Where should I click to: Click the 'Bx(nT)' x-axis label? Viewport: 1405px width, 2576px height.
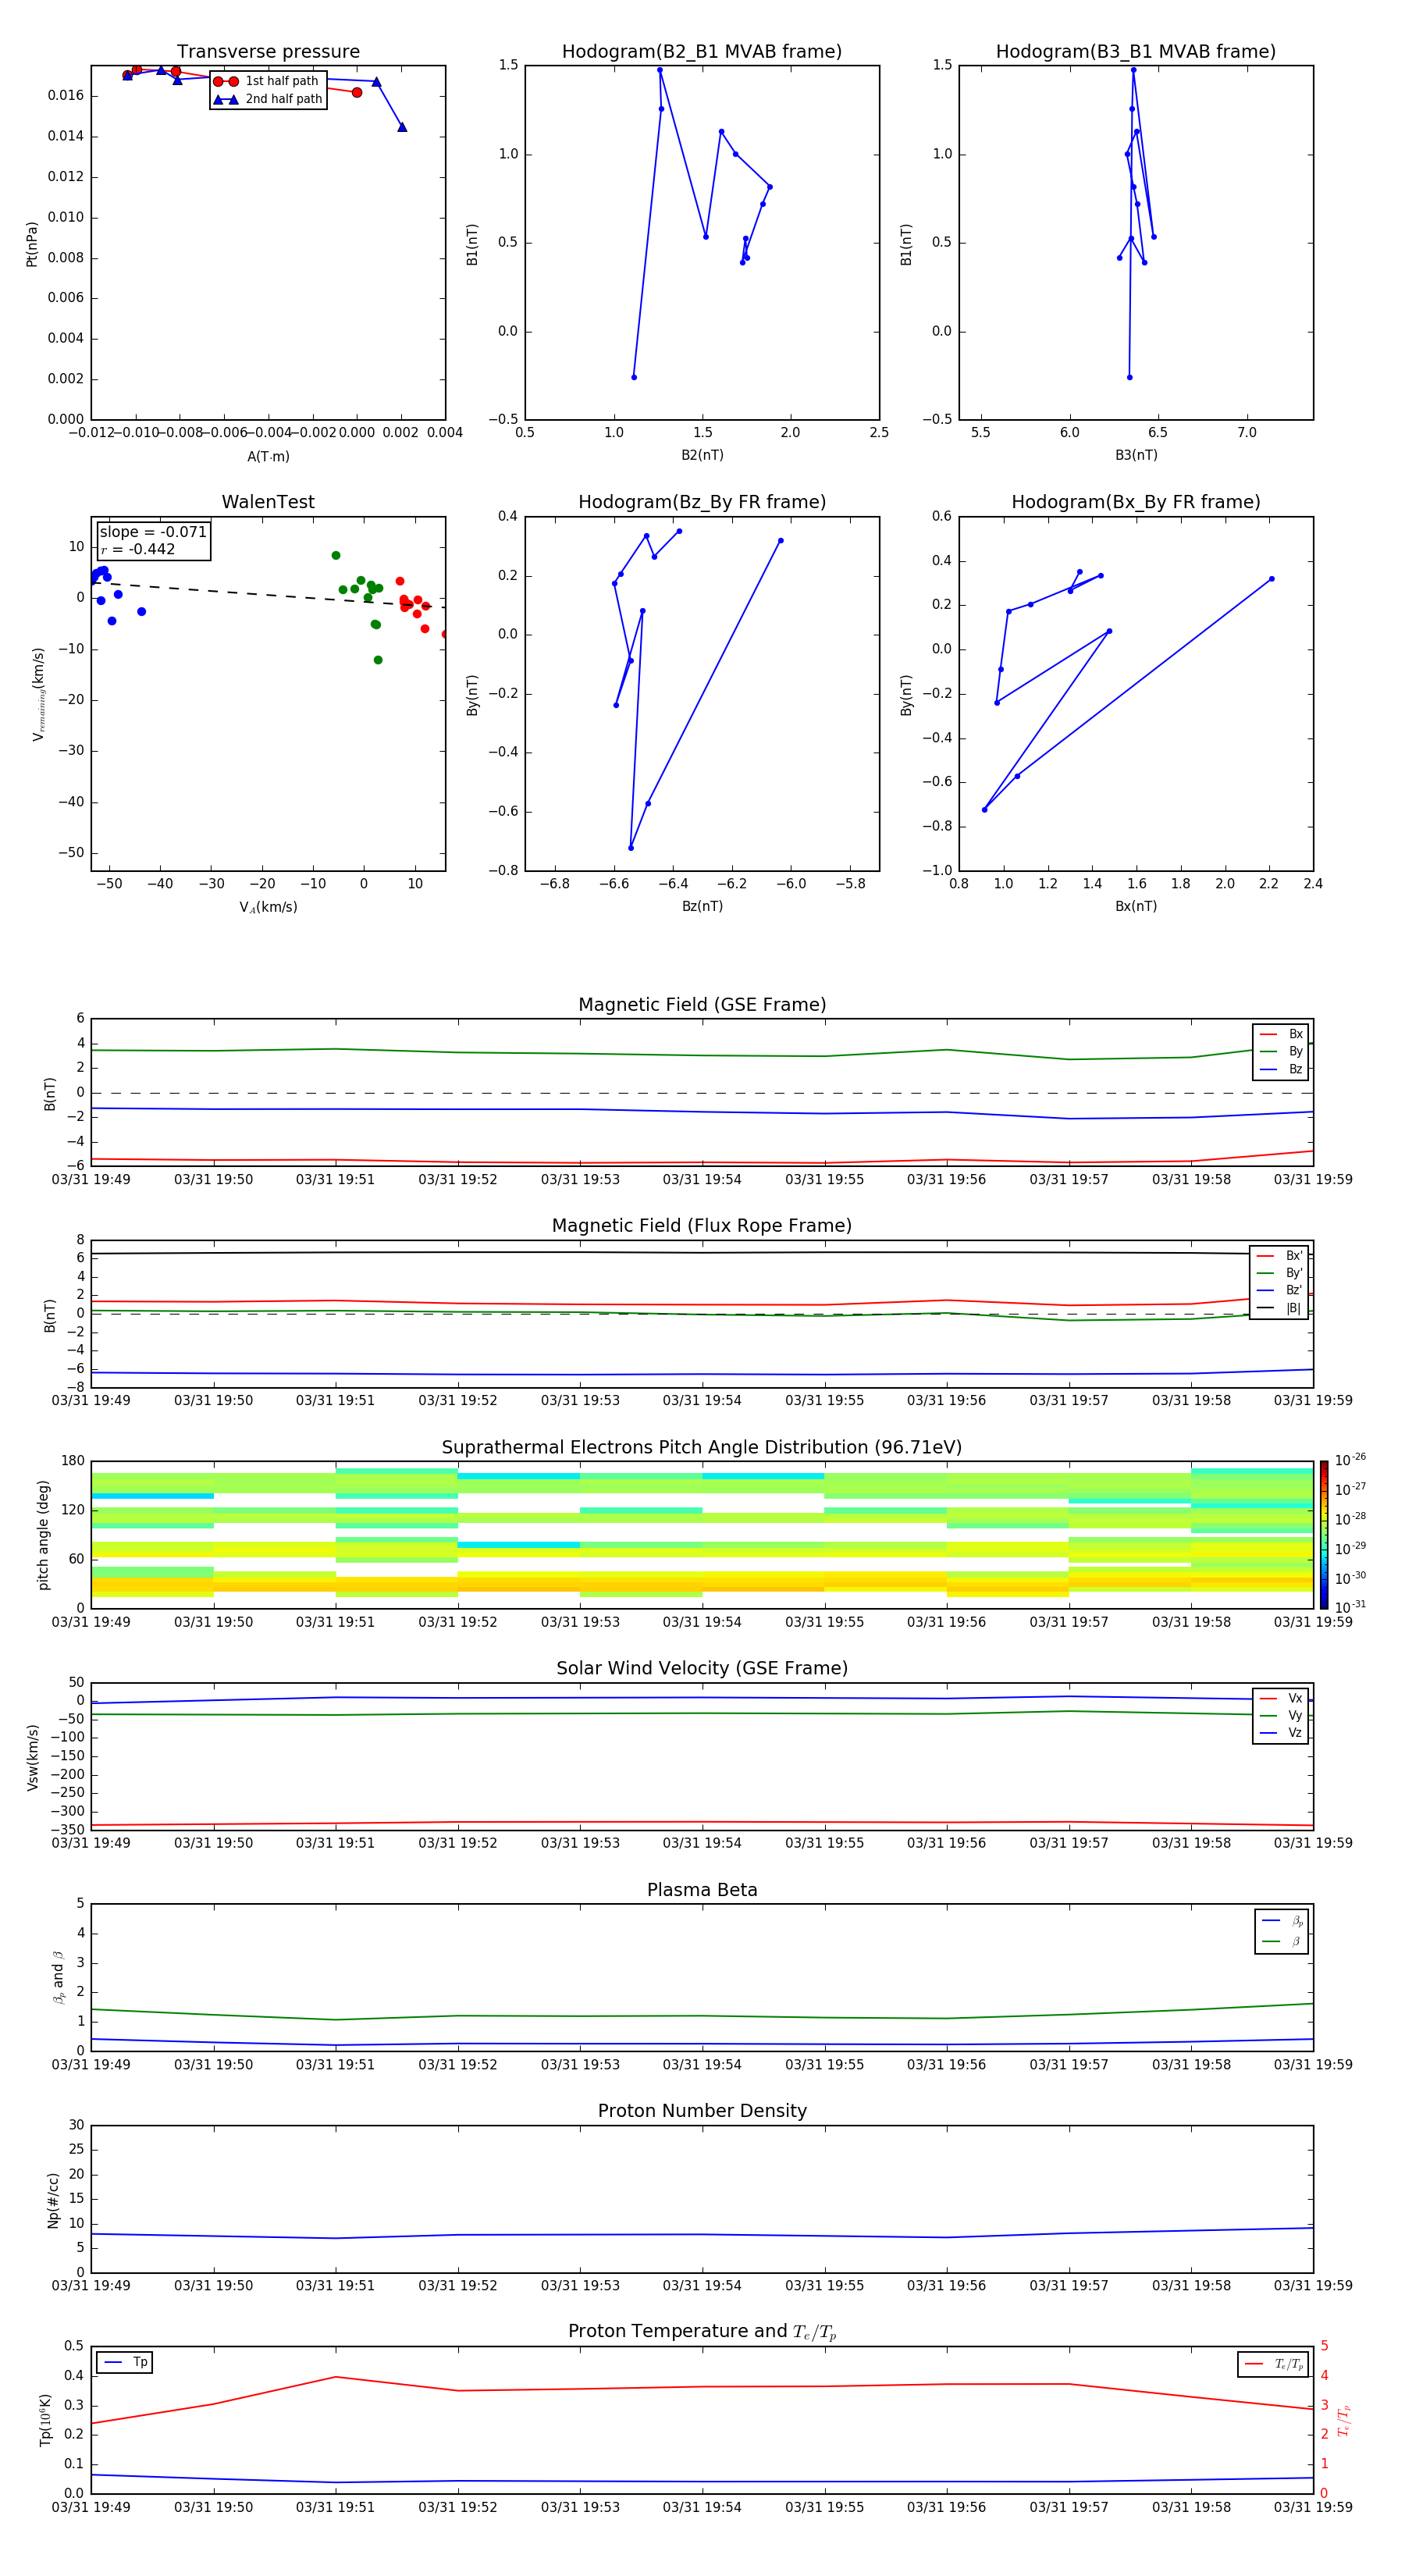[1136, 906]
